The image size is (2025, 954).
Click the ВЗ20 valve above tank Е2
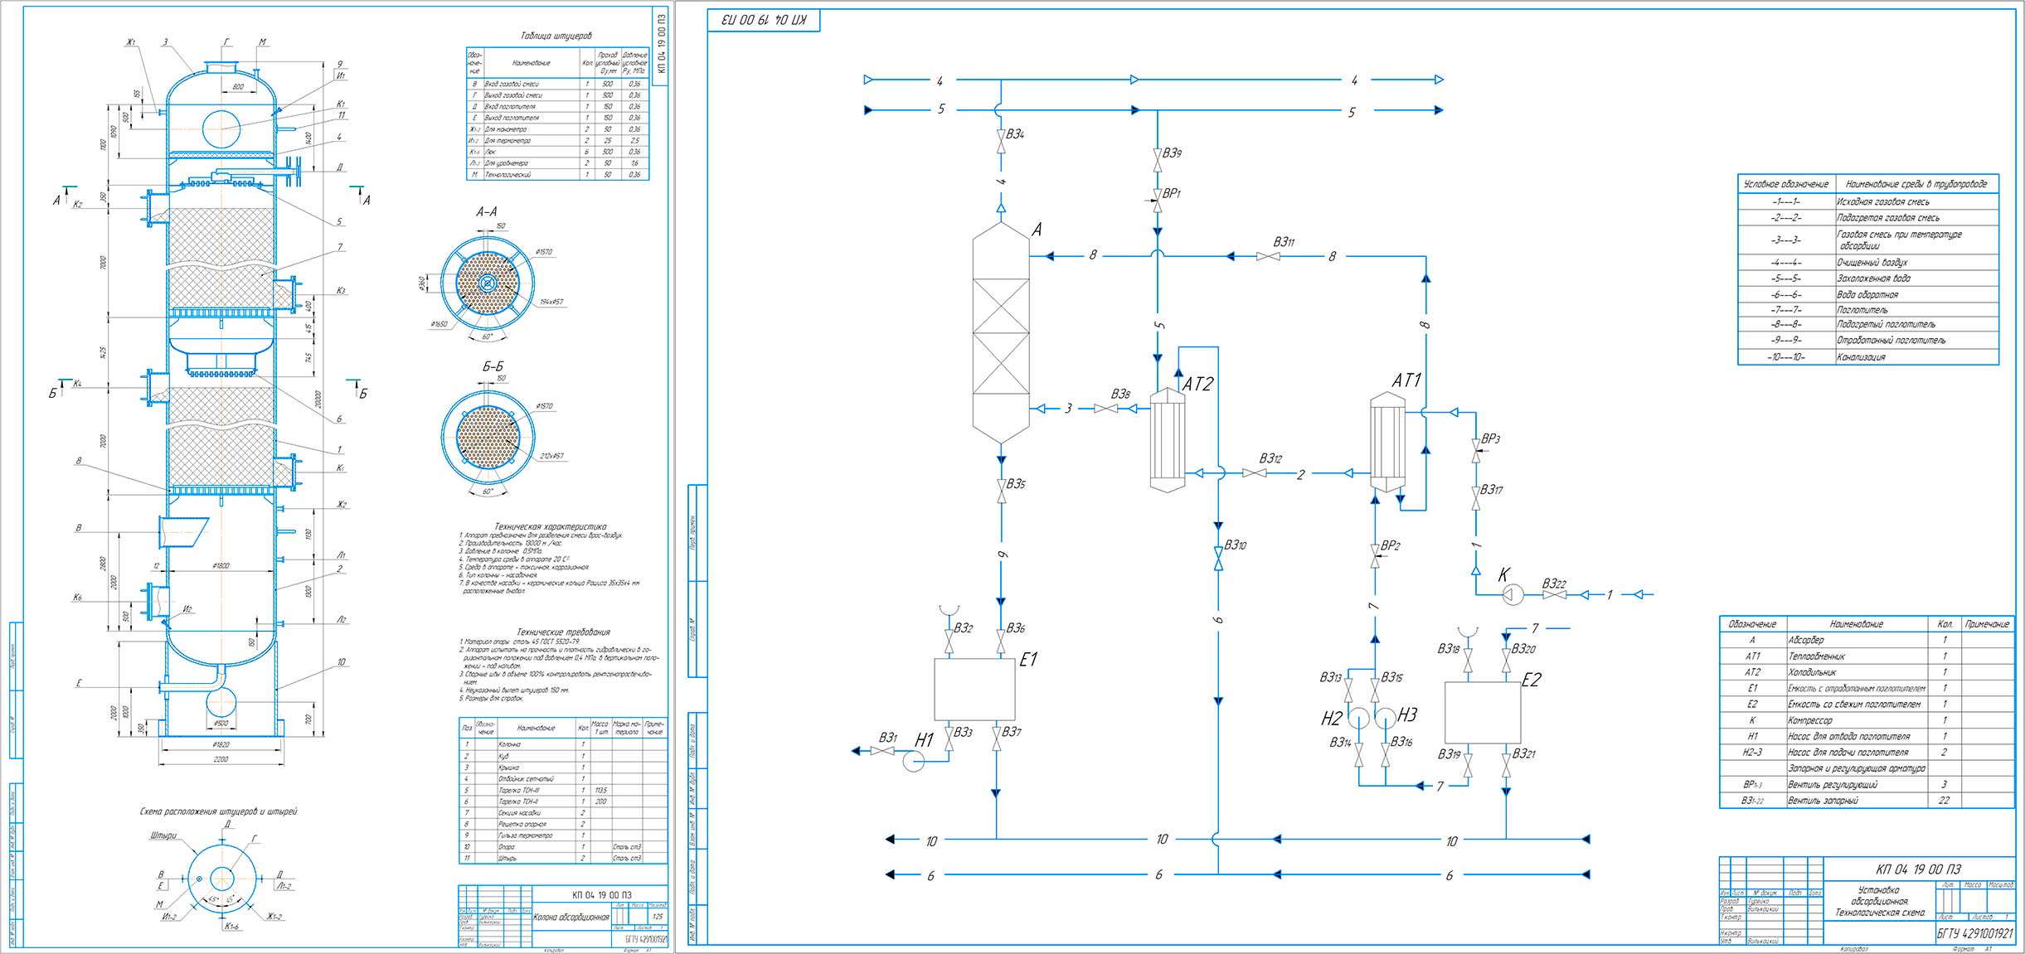(x=1506, y=661)
